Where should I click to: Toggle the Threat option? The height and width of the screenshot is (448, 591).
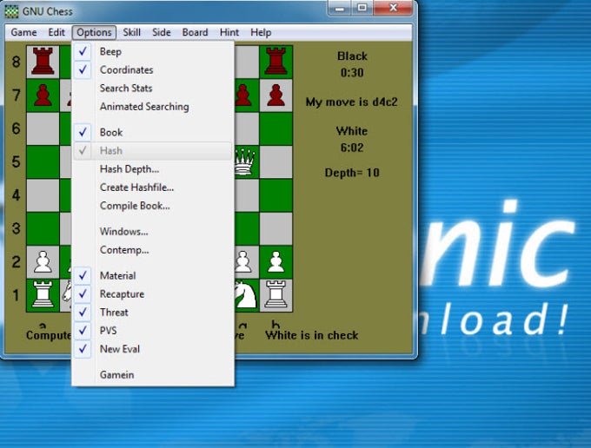pyautogui.click(x=153, y=313)
